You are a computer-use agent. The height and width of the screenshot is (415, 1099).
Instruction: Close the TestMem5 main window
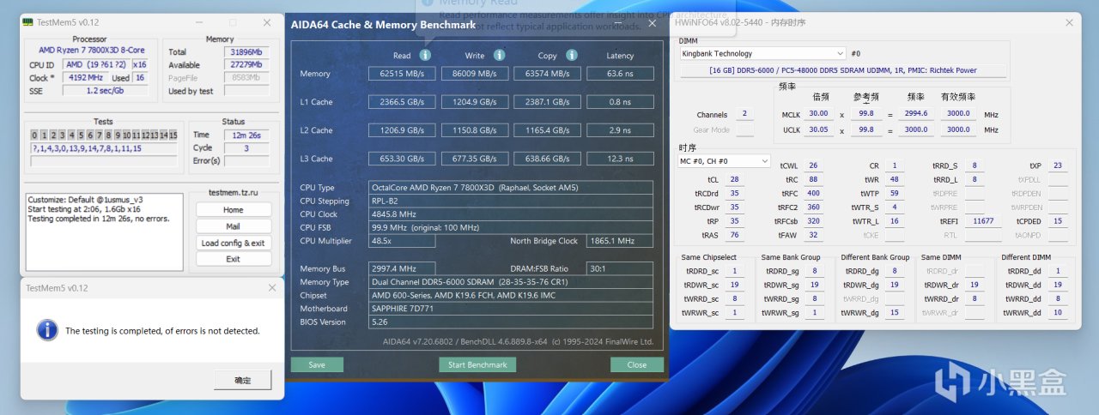coord(266,22)
